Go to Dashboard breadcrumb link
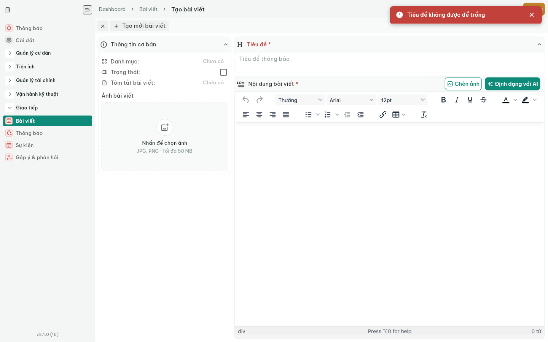 112,9
